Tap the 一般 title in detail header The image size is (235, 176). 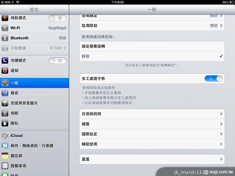pos(152,10)
